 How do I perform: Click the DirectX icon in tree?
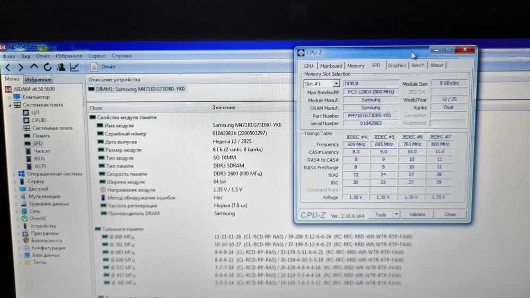(25, 219)
